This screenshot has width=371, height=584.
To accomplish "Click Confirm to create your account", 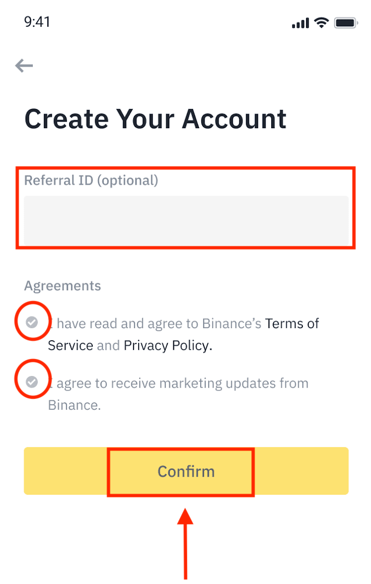I will point(185,471).
